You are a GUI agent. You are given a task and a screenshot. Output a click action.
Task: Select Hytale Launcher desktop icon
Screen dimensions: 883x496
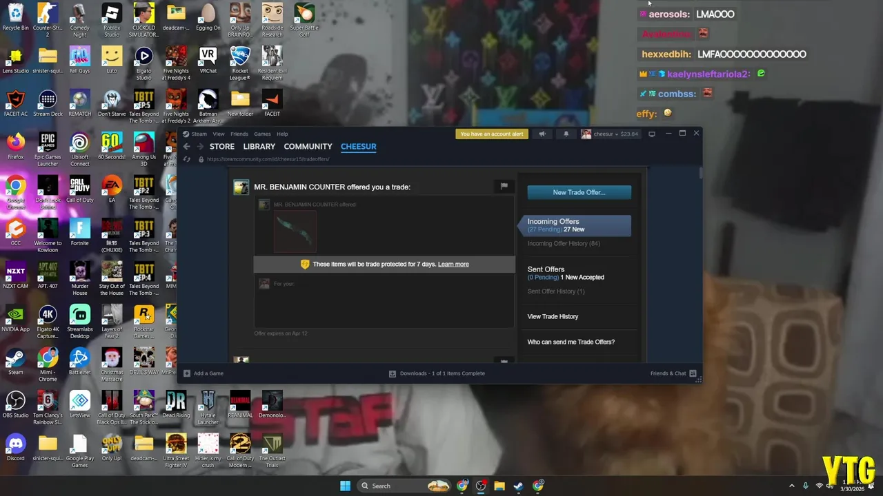point(208,408)
